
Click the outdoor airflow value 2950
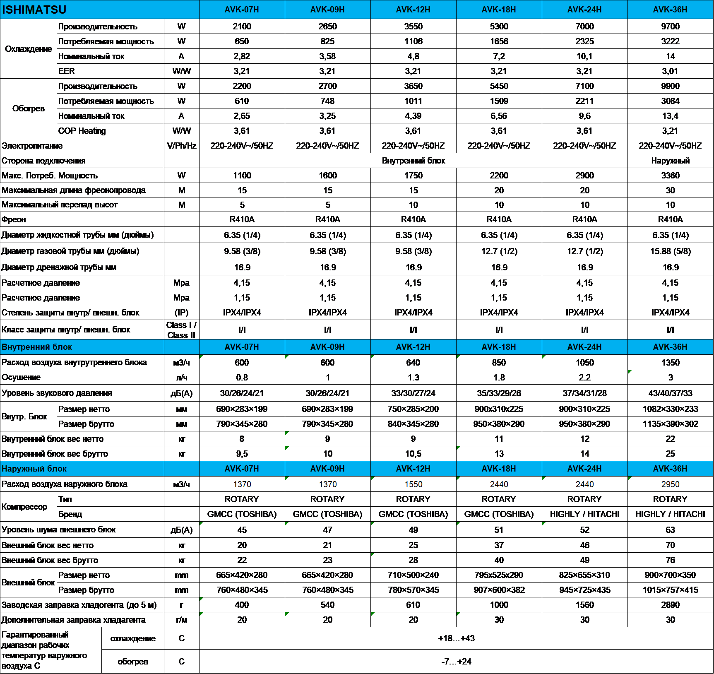[670, 484]
